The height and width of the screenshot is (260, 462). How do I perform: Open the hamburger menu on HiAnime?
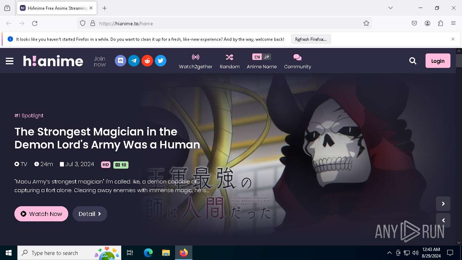click(9, 61)
